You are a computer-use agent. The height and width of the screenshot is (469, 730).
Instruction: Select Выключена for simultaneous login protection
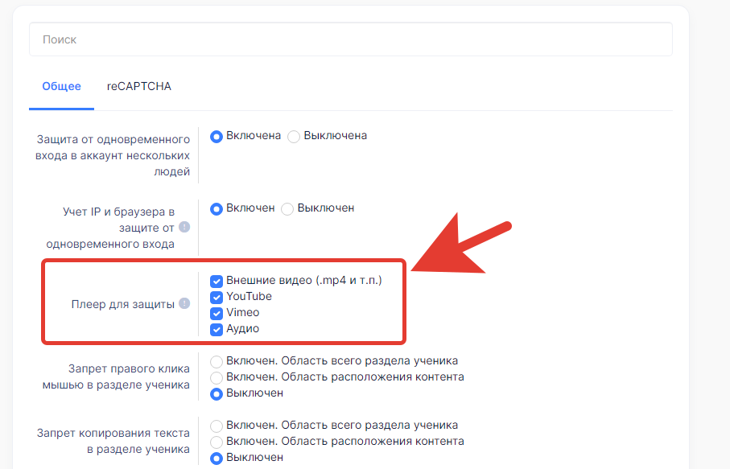click(293, 136)
